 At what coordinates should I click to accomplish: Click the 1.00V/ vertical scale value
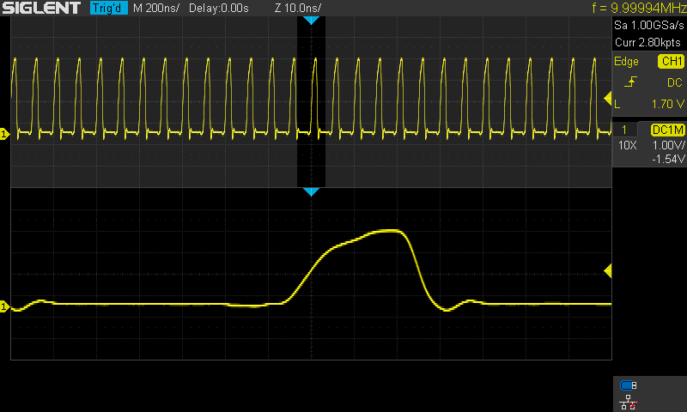coord(668,145)
